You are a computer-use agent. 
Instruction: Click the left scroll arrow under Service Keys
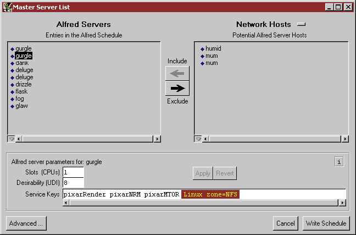(66, 203)
